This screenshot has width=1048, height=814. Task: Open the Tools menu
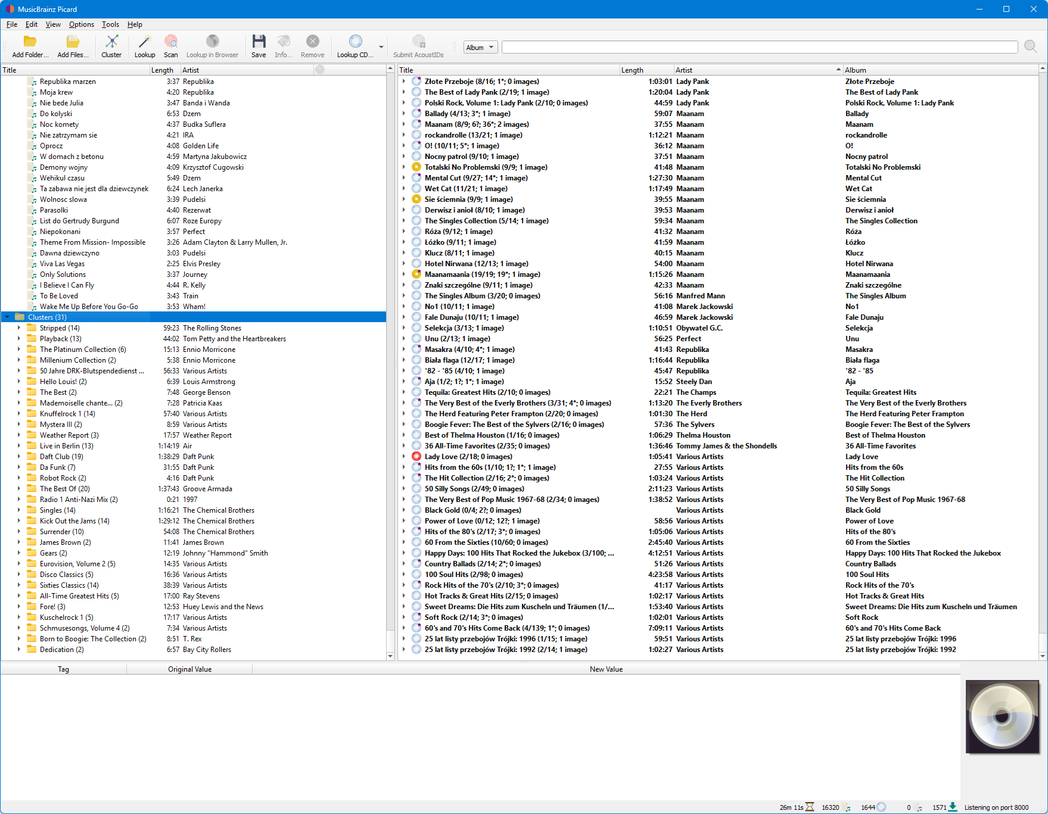(x=110, y=24)
